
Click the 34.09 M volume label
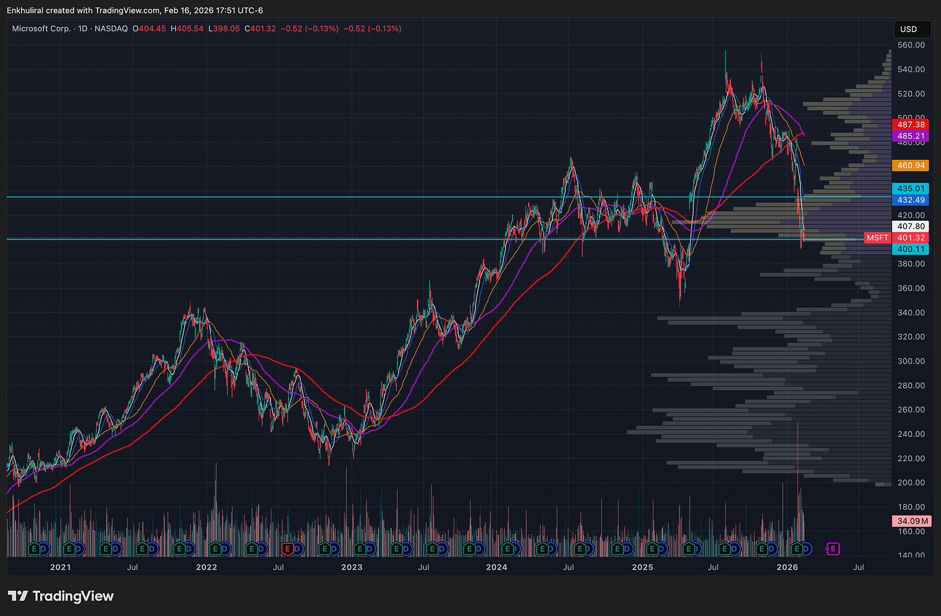tap(912, 521)
